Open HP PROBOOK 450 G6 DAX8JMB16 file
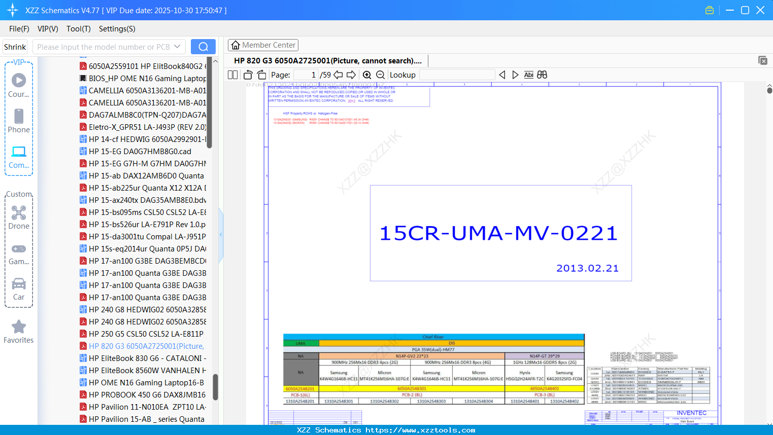Viewport: 773px width, 435px height. tap(143, 394)
